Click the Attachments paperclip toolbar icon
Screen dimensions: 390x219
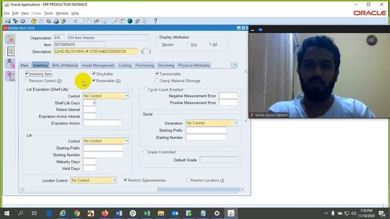click(137, 21)
